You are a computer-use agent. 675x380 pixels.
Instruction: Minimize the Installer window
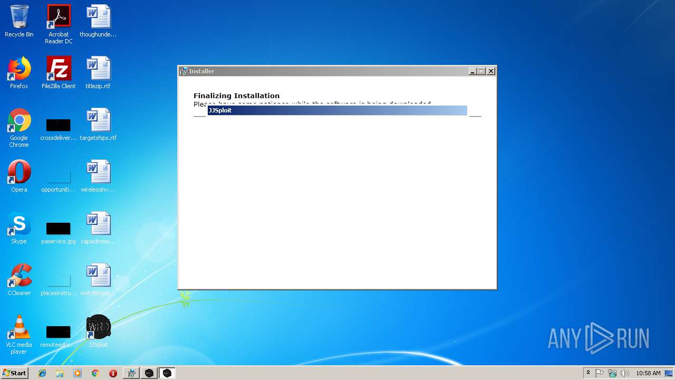(472, 71)
